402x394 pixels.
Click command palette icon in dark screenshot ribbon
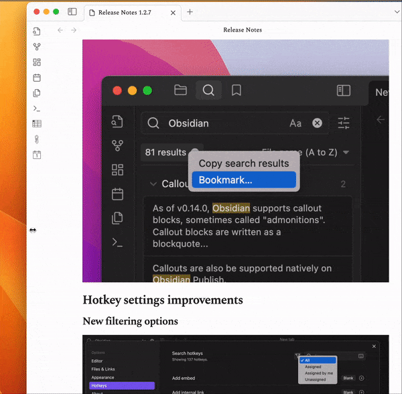coord(117,243)
